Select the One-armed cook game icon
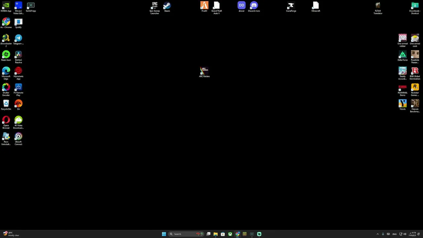Image resolution: width=423 pixels, height=238 pixels. (x=415, y=41)
